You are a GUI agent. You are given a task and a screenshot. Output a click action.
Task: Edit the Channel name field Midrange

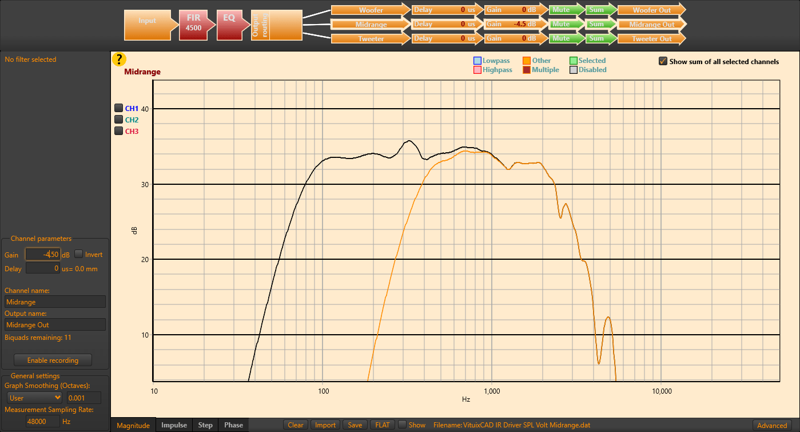55,302
